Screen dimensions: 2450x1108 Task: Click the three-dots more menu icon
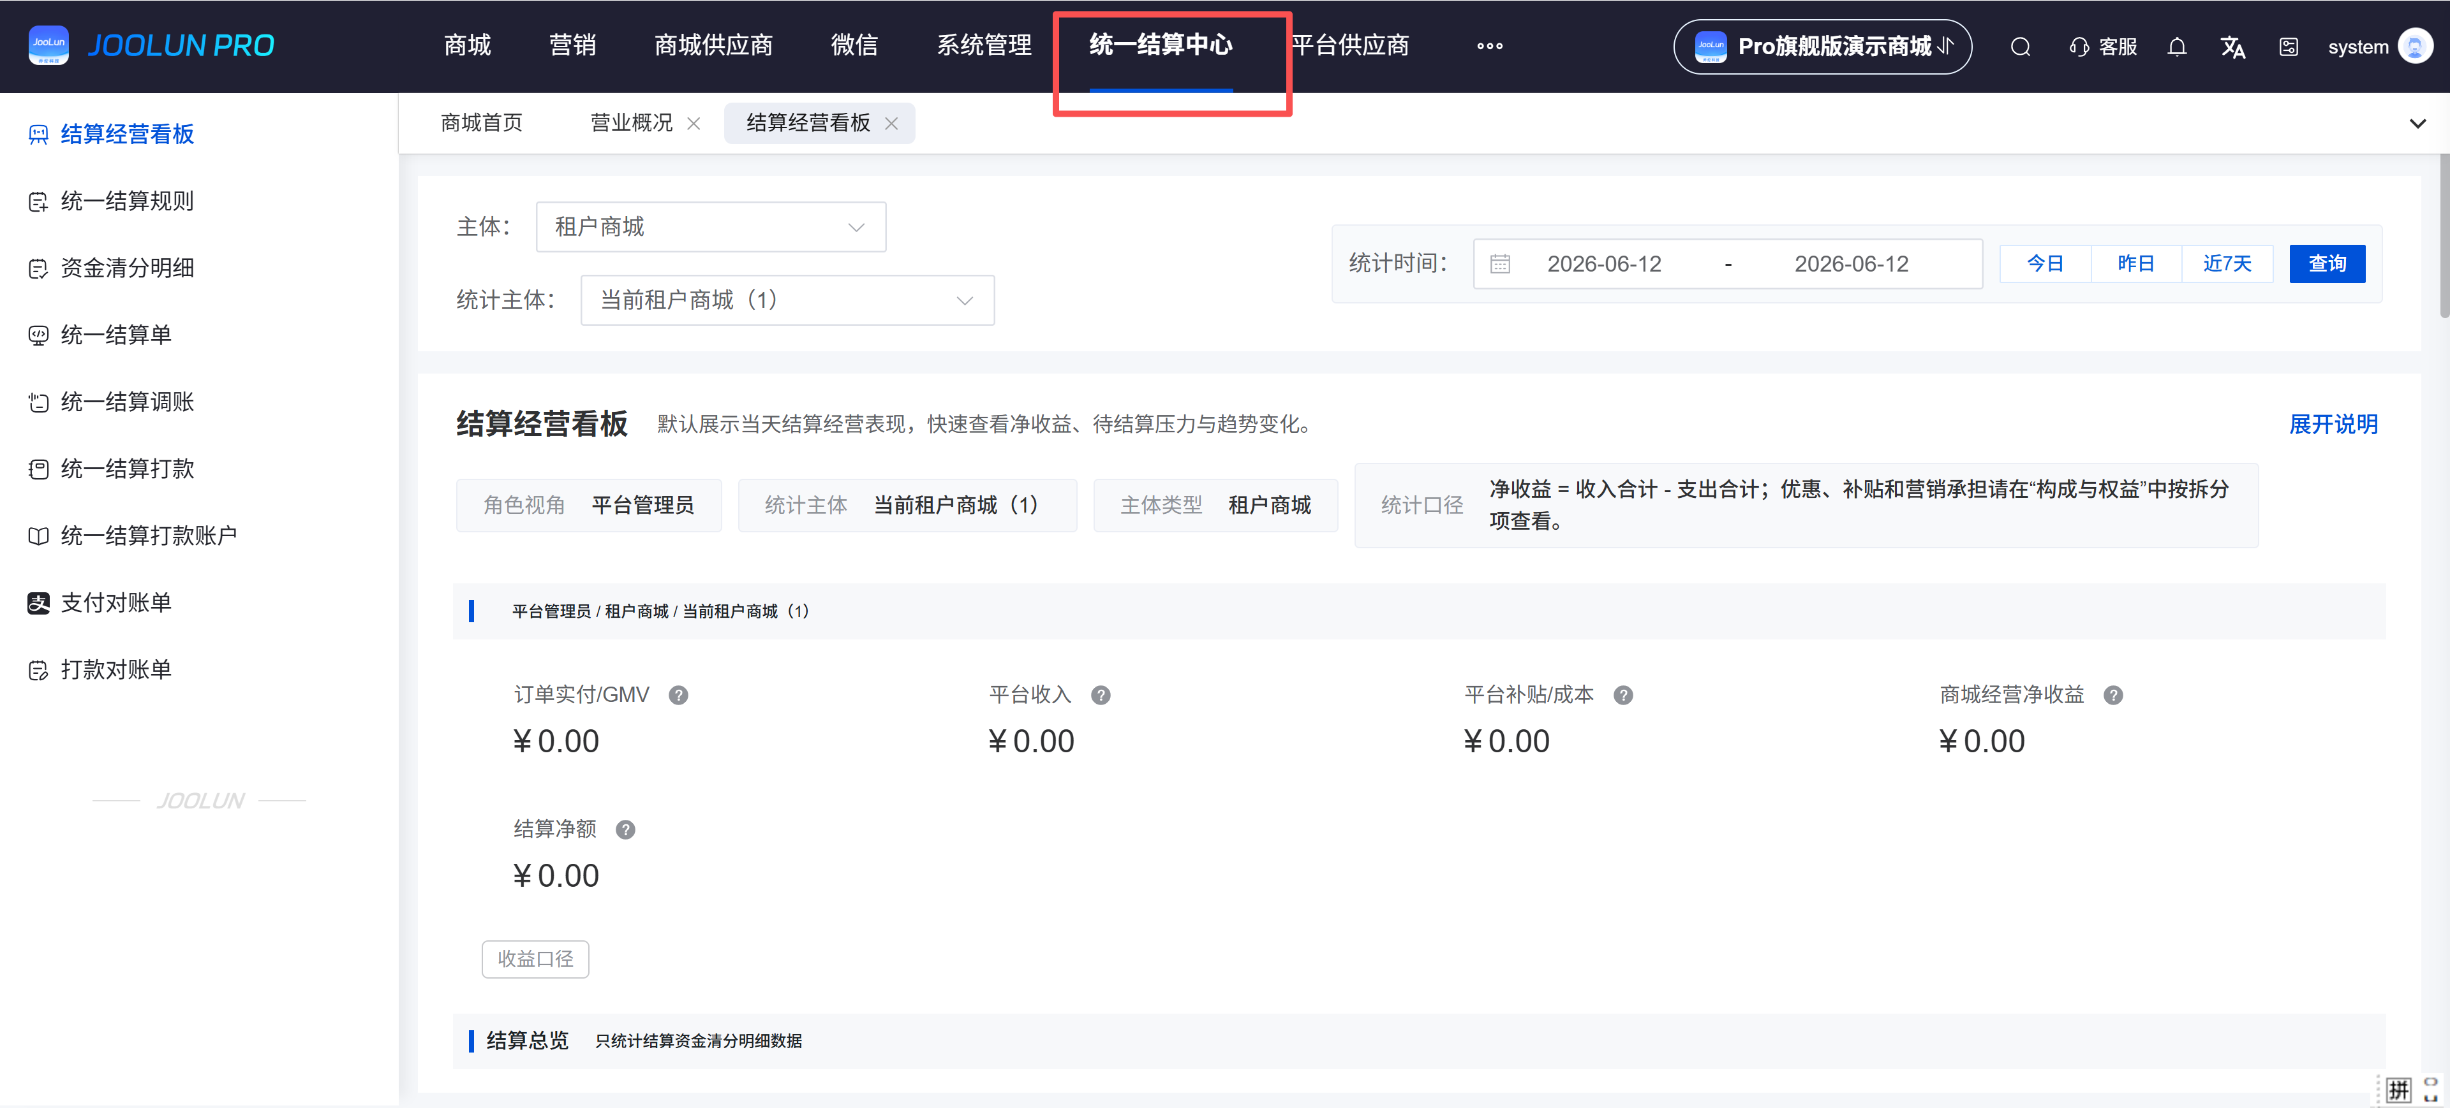1489,46
